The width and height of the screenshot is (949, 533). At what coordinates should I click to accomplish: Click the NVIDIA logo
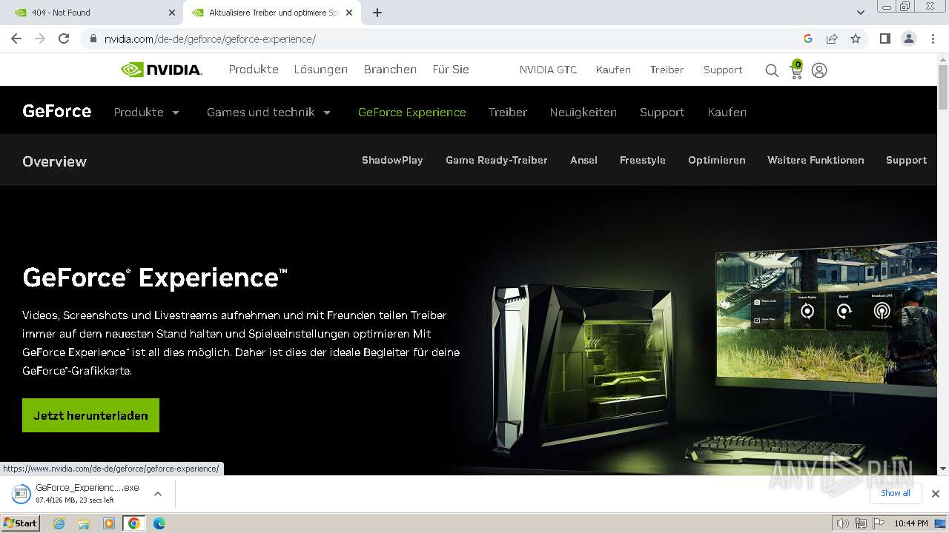(162, 70)
